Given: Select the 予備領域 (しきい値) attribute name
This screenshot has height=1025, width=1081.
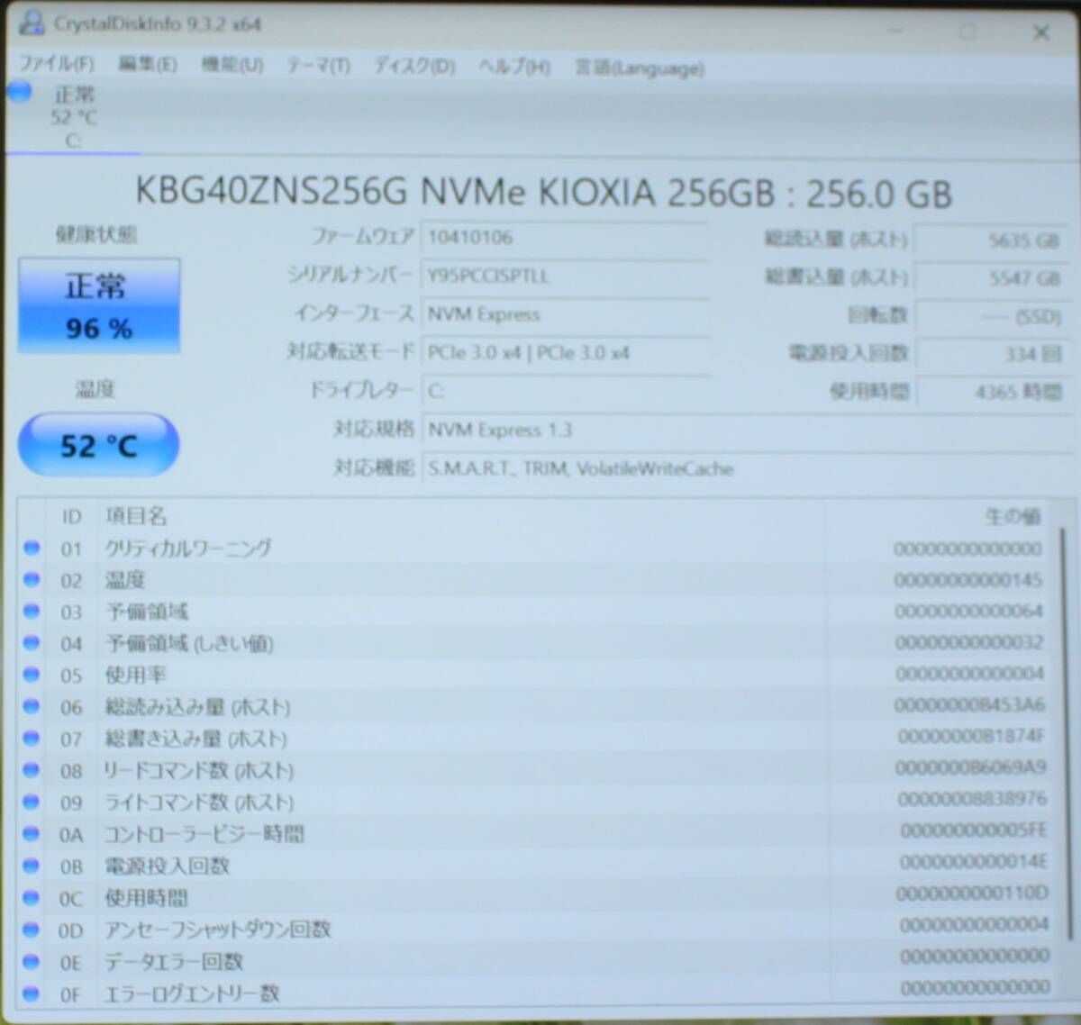Looking at the screenshot, I should (189, 643).
